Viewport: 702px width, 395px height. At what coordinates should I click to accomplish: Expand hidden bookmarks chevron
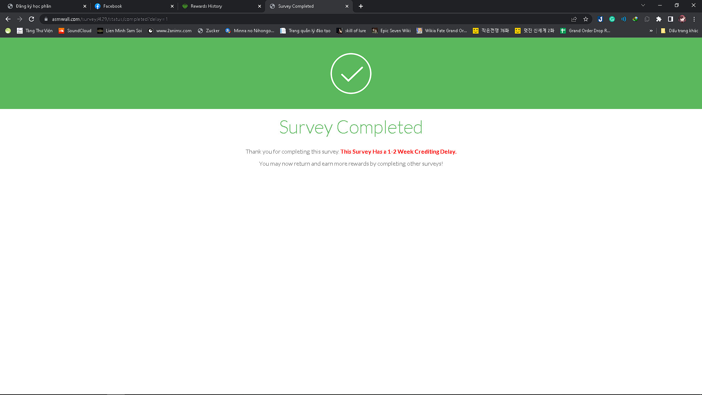(651, 31)
